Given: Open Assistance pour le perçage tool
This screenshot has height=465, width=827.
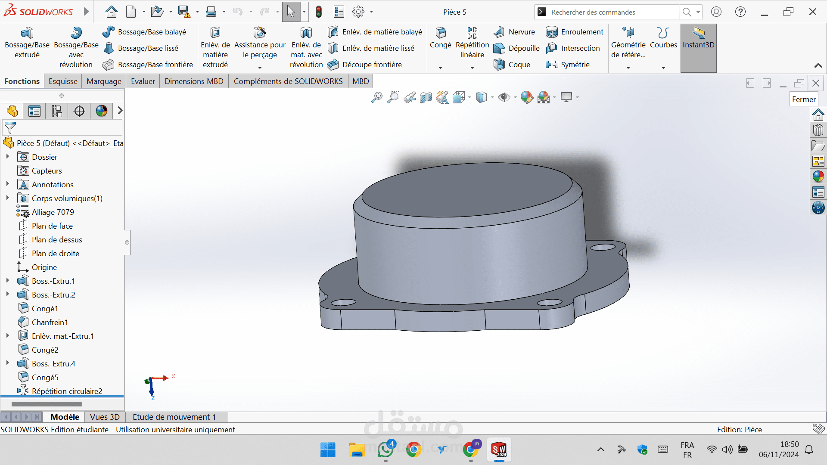Looking at the screenshot, I should (x=260, y=43).
